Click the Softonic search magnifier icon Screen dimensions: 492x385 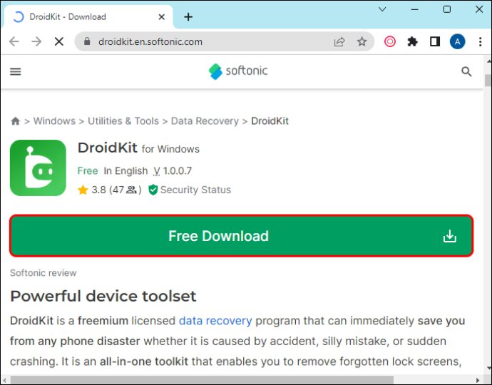pos(466,71)
